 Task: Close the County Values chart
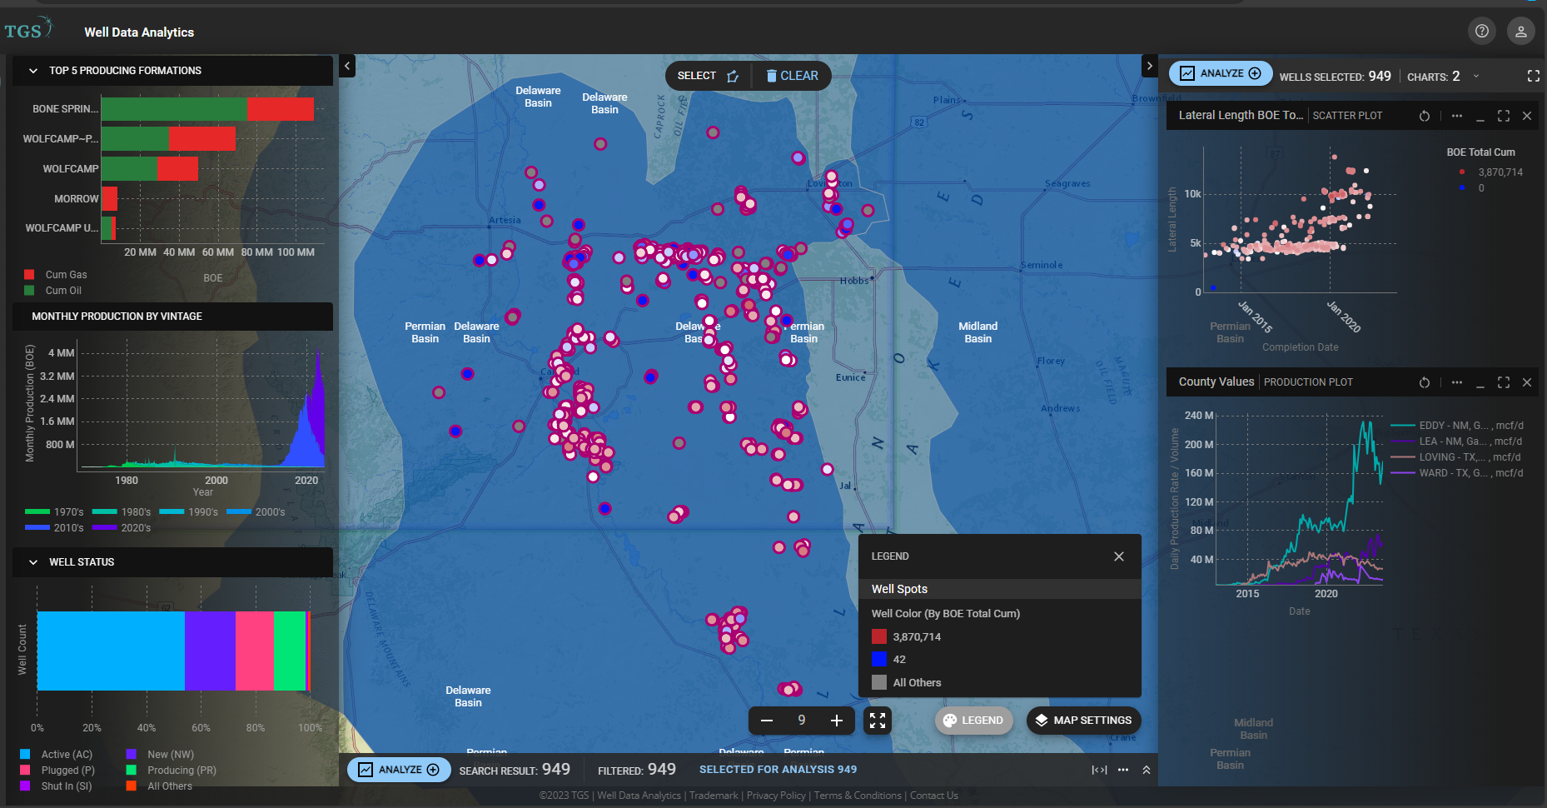pyautogui.click(x=1527, y=382)
